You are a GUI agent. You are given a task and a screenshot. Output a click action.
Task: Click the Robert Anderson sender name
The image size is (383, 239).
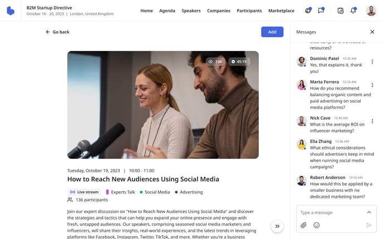[x=327, y=177]
